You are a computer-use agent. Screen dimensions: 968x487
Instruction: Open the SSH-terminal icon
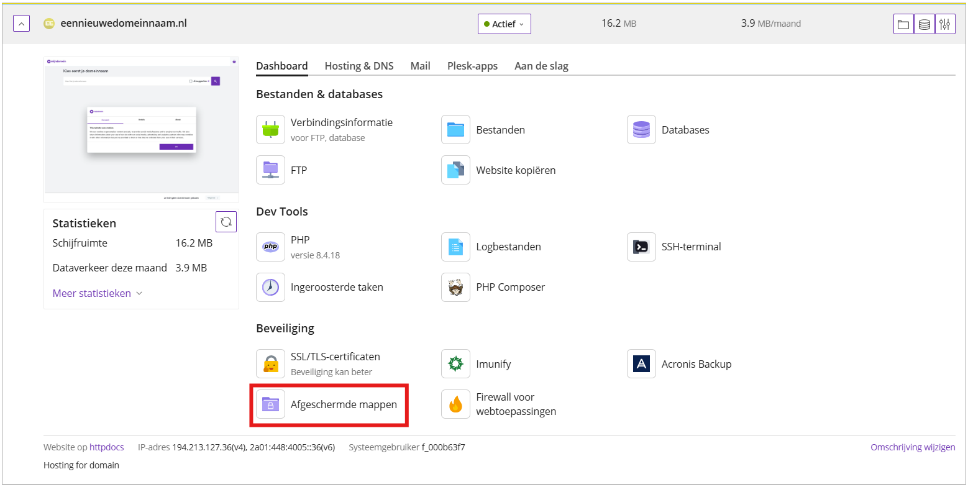click(641, 247)
